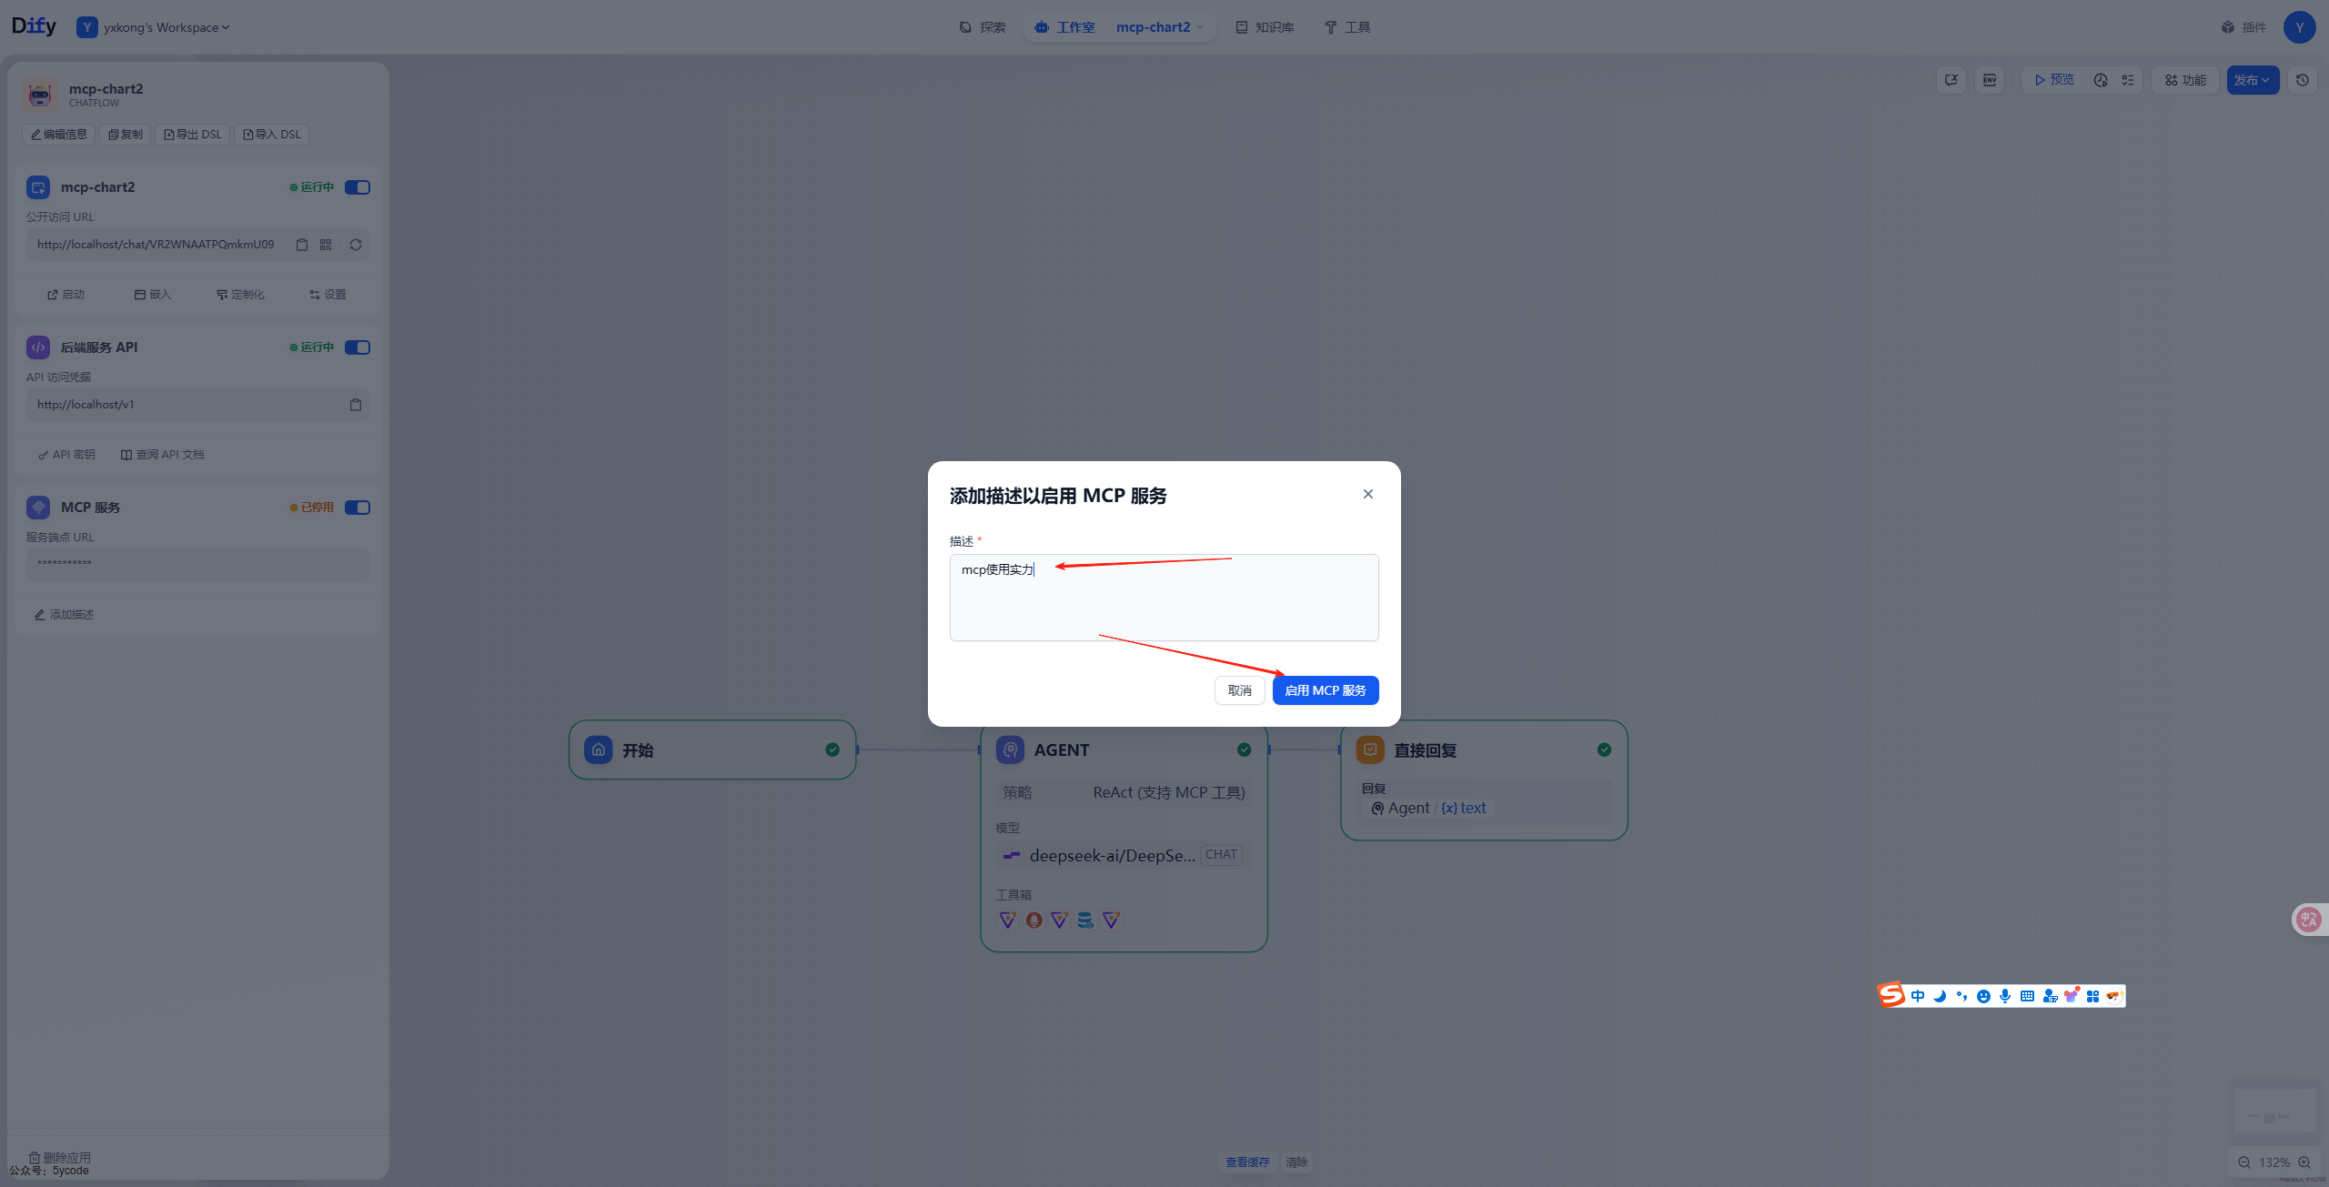
Task: Cancel the MCP service dialog
Action: pyautogui.click(x=1239, y=689)
